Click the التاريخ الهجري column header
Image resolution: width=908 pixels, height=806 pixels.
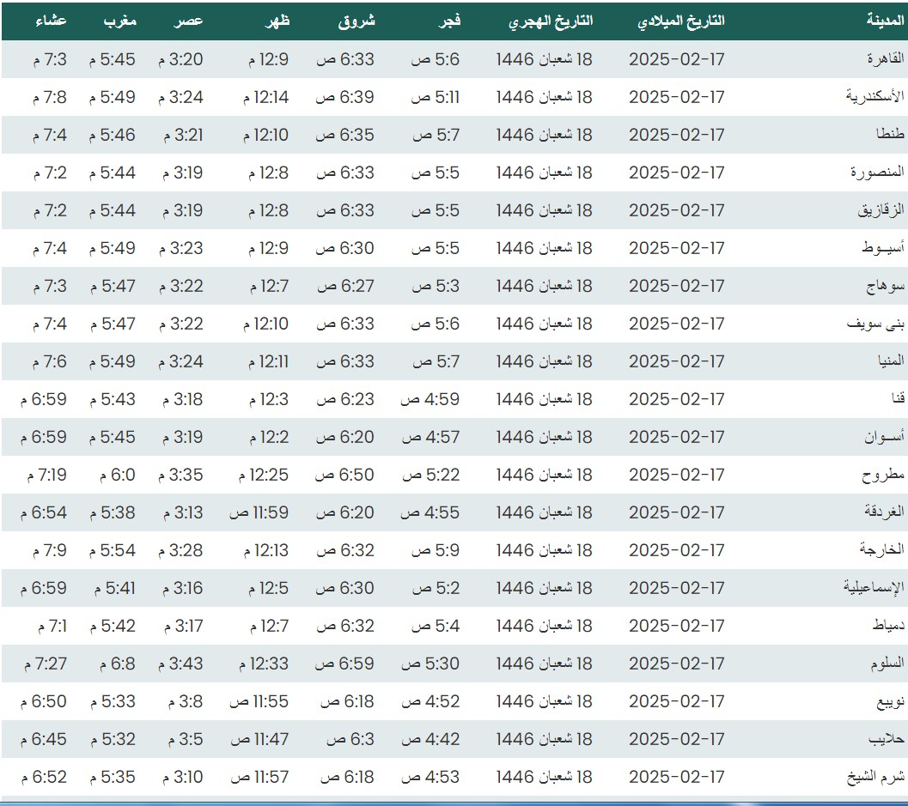click(551, 21)
